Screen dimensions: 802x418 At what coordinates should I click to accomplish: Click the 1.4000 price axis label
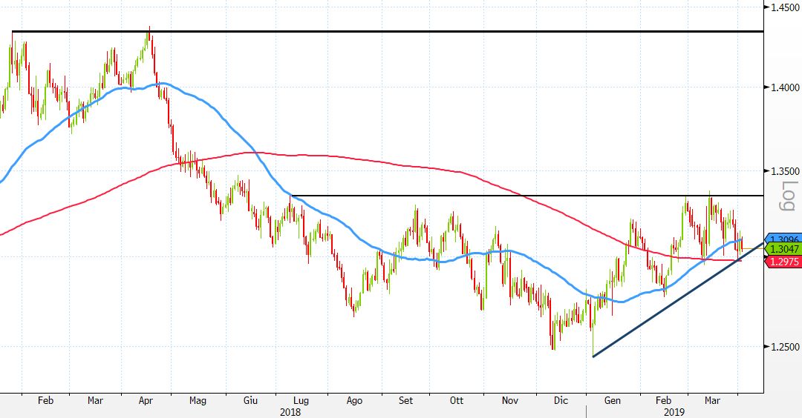point(785,87)
